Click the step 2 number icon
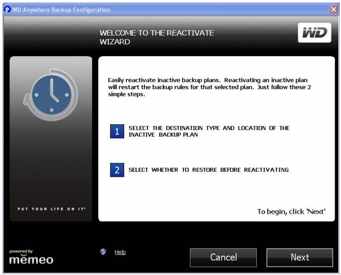Viewport: 341px width, 275px height. pyautogui.click(x=117, y=170)
